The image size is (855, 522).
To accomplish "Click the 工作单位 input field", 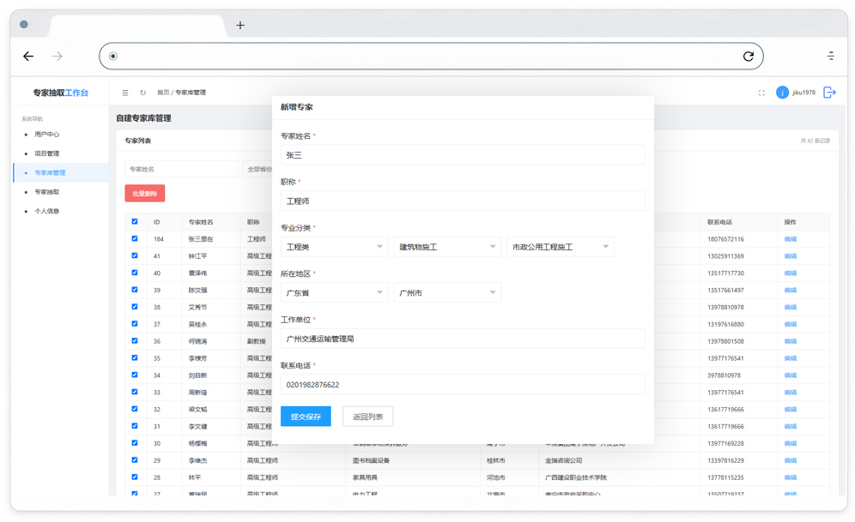I will 463,339.
